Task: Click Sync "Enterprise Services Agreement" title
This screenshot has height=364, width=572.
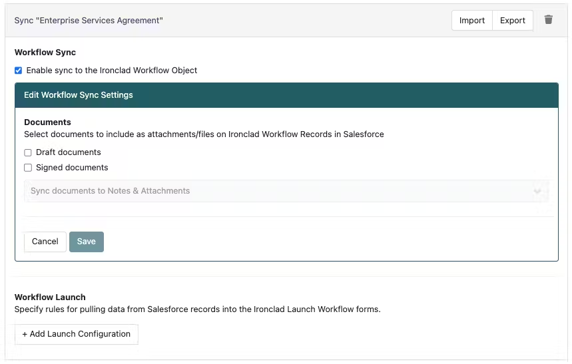Action: (x=89, y=21)
